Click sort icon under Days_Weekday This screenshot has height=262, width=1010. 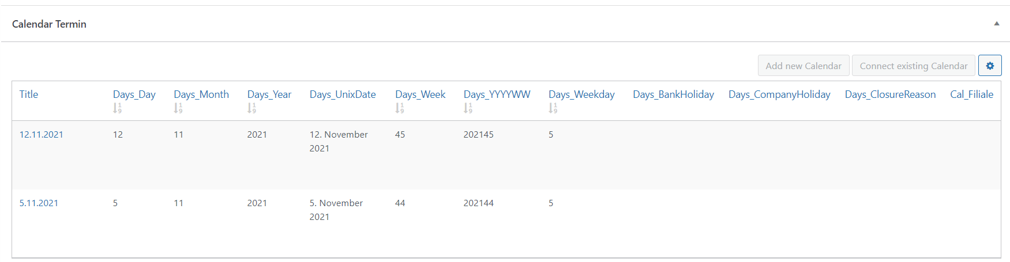click(x=553, y=108)
